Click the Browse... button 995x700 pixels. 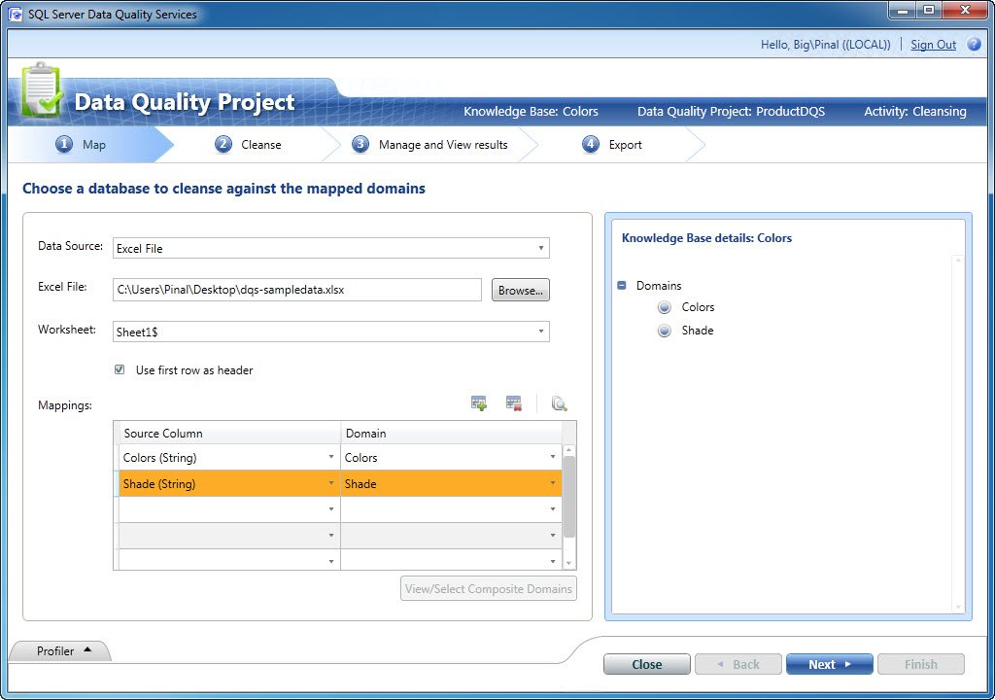click(x=521, y=291)
